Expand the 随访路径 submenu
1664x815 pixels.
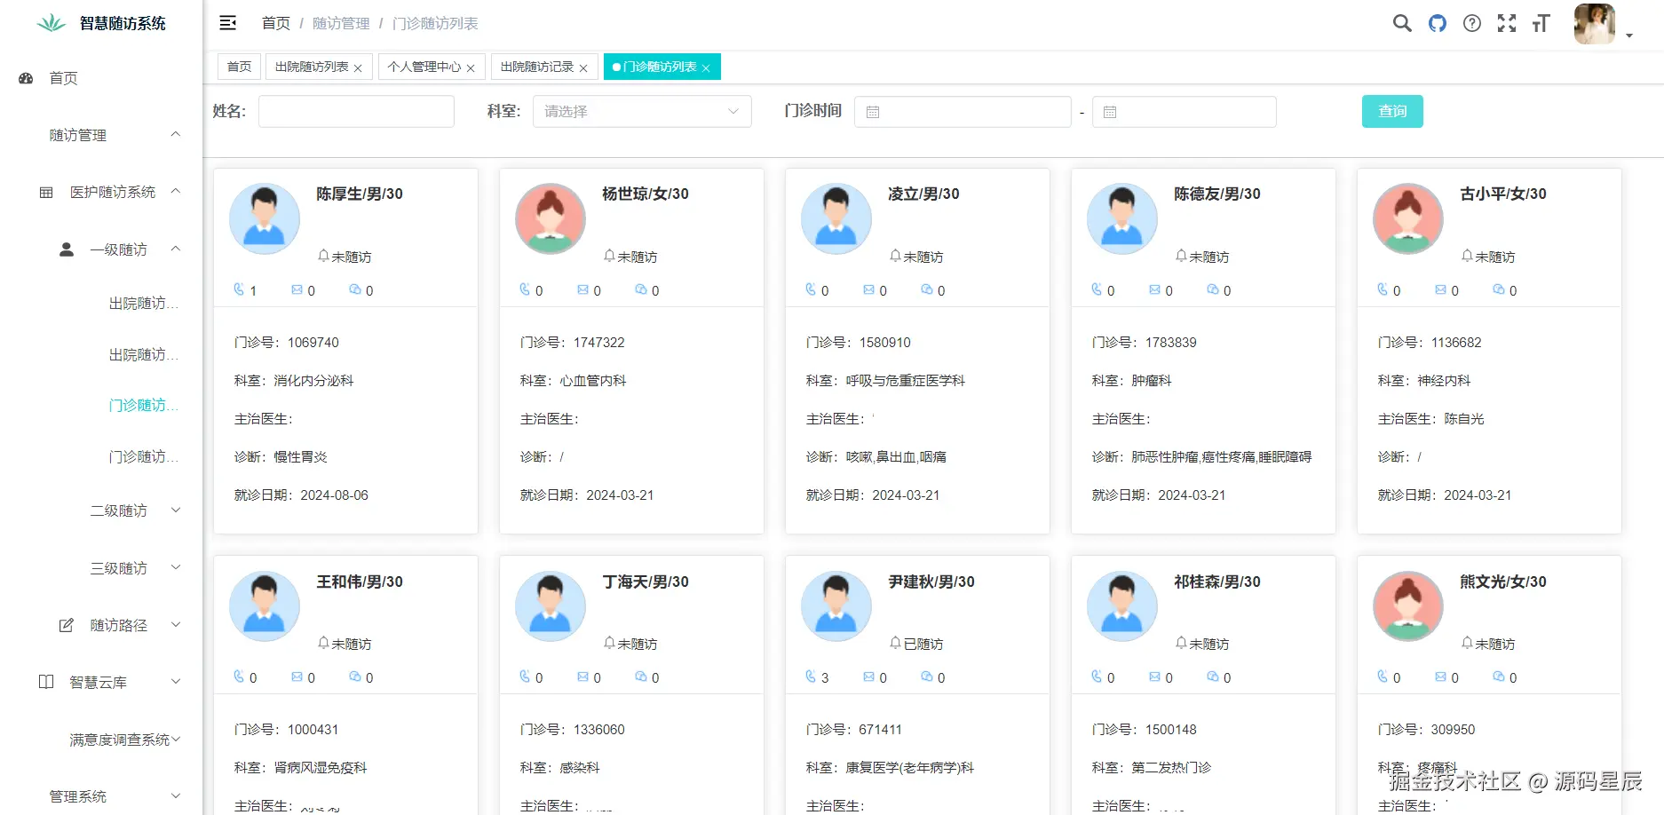coord(101,625)
